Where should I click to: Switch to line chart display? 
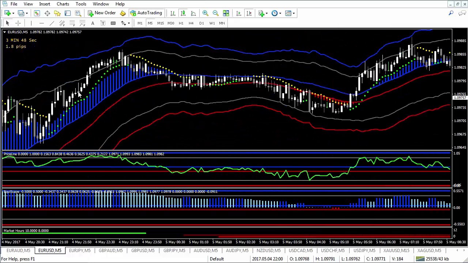click(x=193, y=13)
